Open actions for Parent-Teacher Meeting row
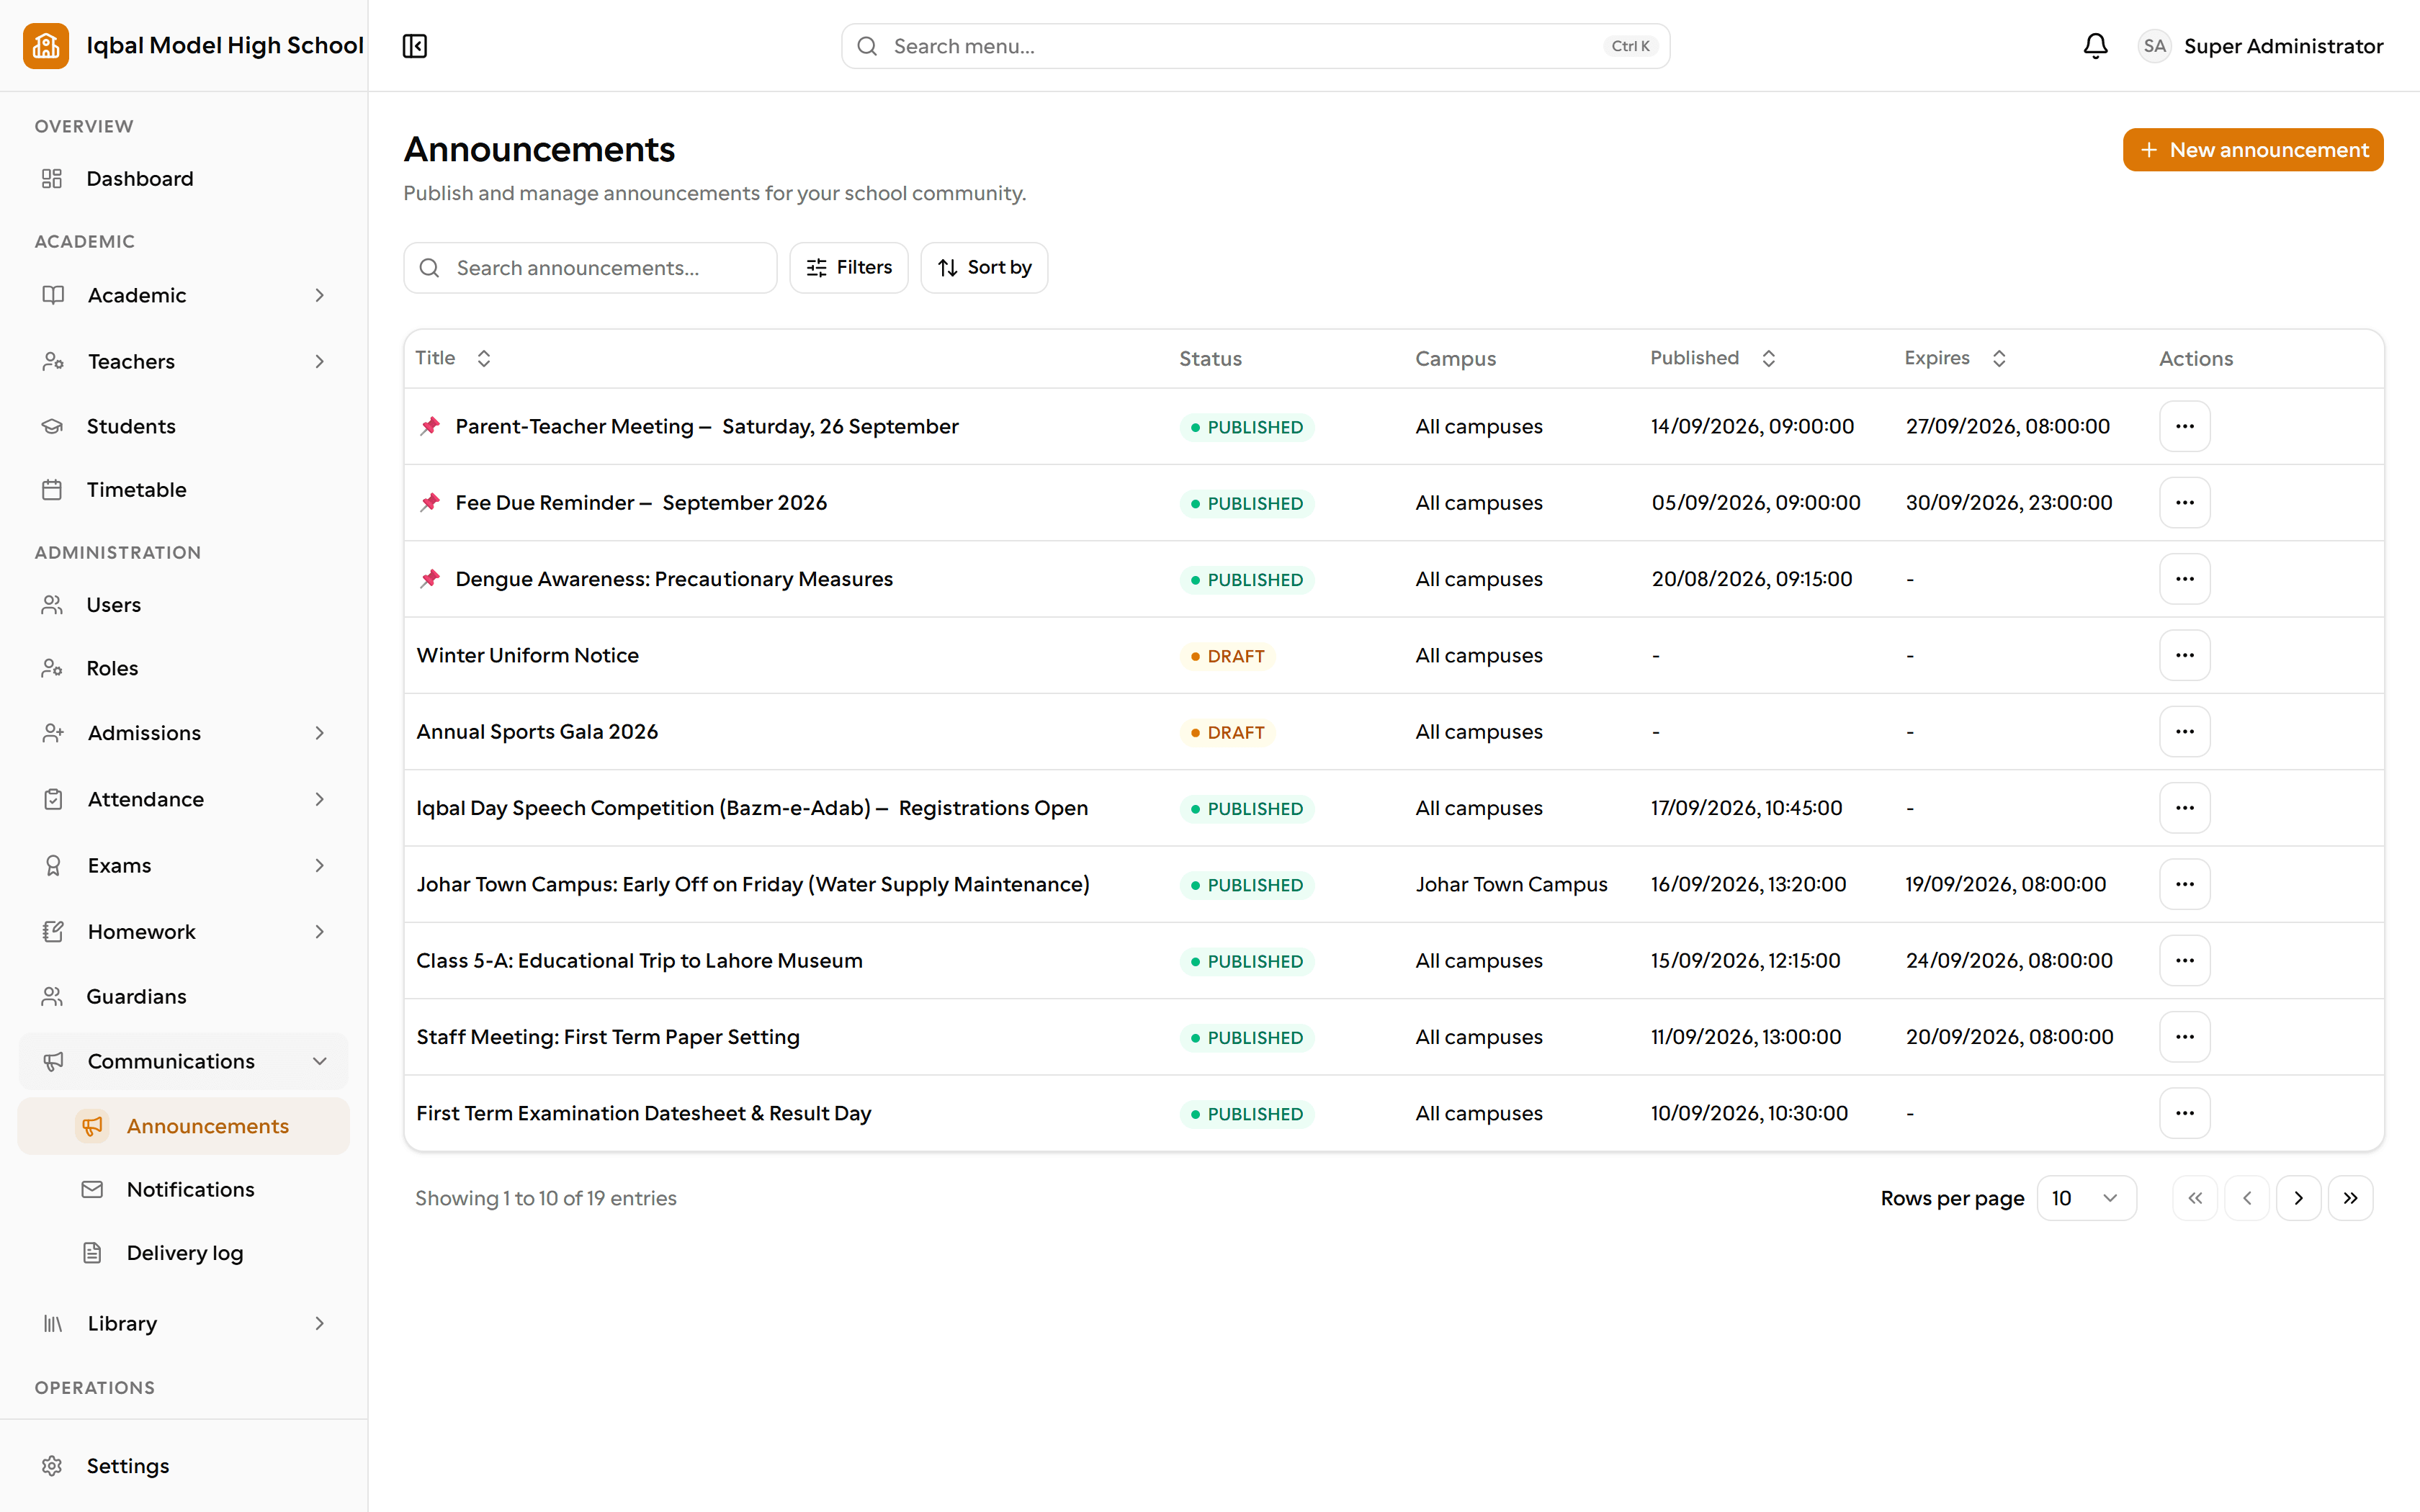The width and height of the screenshot is (2420, 1512). (2184, 427)
